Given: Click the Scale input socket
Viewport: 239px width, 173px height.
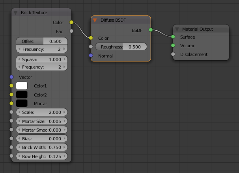Looking at the screenshot, I should click(x=11, y=112).
